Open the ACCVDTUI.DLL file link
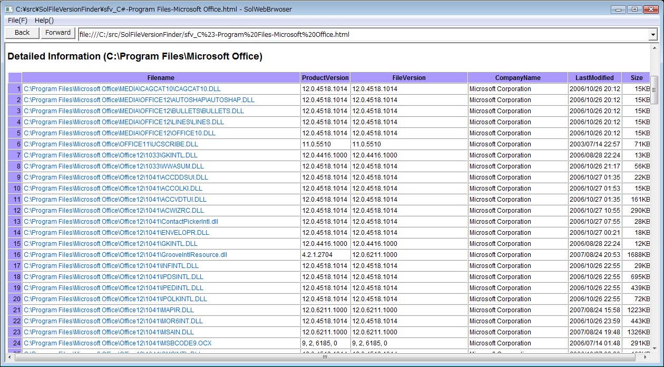Viewport: 664px width, 367px height. click(115, 200)
